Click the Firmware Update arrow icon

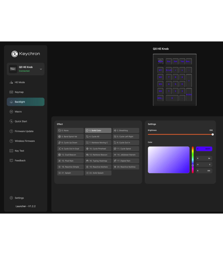[x=11, y=131]
